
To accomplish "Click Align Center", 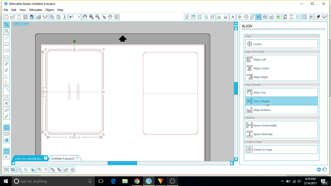I will [x=281, y=68].
